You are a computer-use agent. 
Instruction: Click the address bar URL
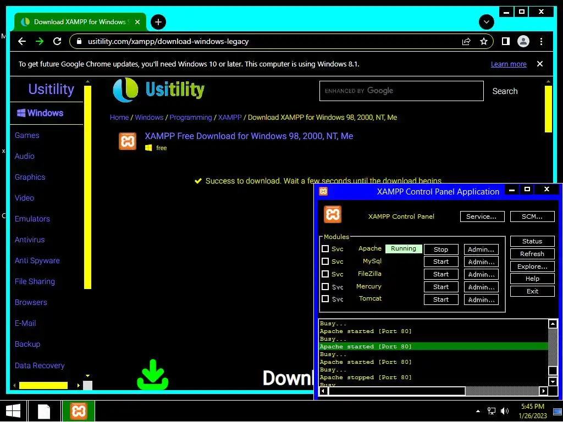click(168, 41)
